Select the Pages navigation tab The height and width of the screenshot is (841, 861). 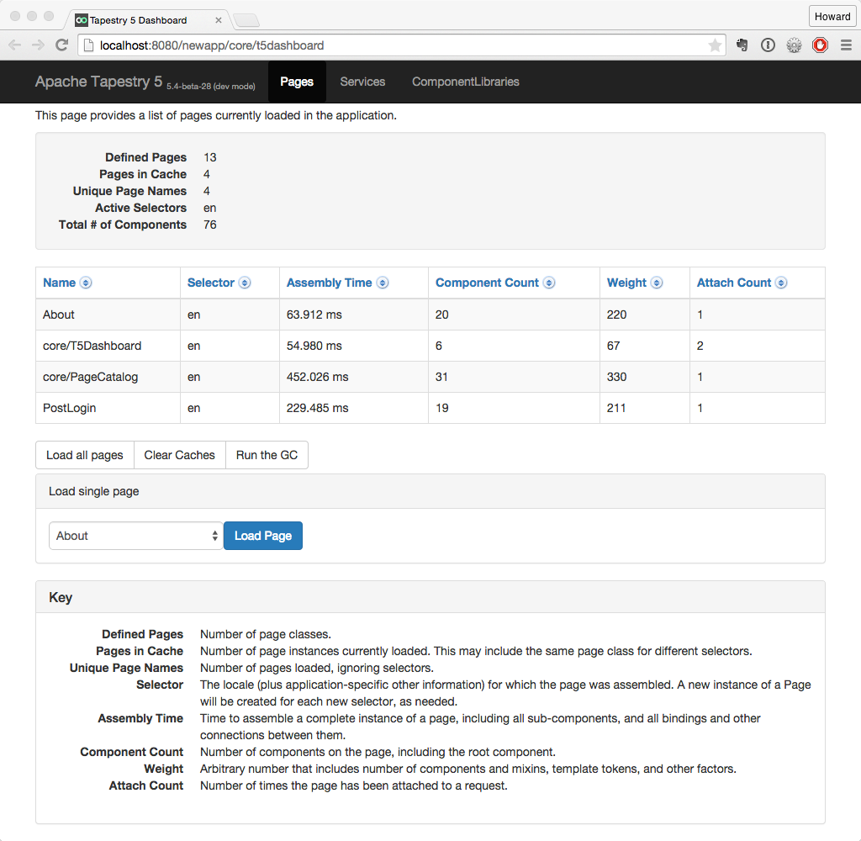pyautogui.click(x=297, y=82)
